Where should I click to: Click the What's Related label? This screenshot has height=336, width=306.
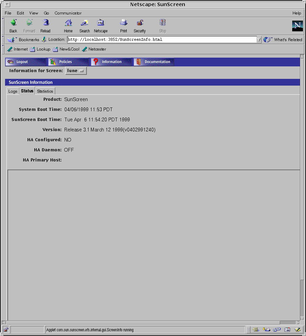point(288,40)
